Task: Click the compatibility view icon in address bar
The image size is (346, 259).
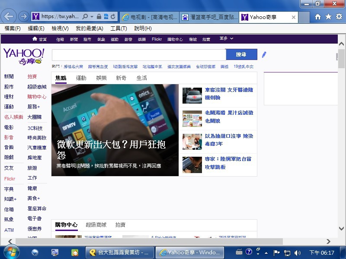Action: pos(106,16)
